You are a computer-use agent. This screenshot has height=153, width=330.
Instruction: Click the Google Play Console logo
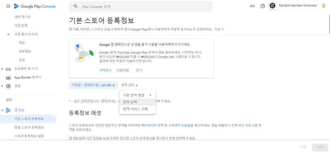pos(35,6)
